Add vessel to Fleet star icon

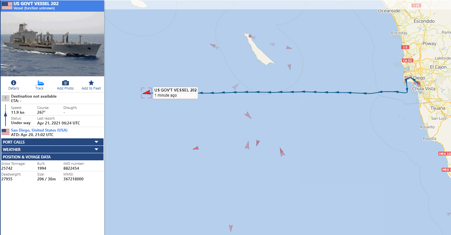click(91, 83)
